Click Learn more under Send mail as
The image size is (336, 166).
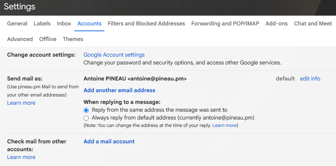[x=21, y=103]
